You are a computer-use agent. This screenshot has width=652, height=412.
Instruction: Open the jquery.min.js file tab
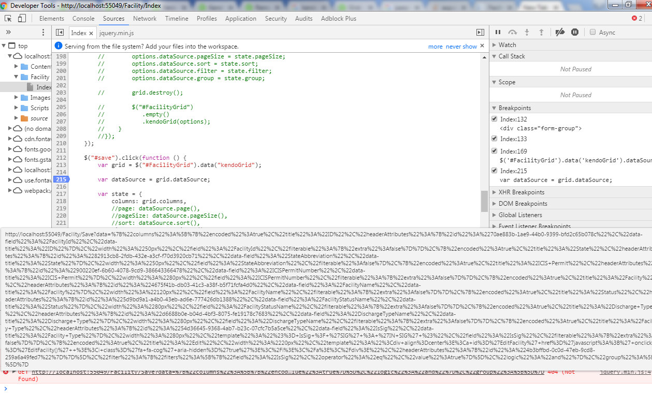(117, 33)
